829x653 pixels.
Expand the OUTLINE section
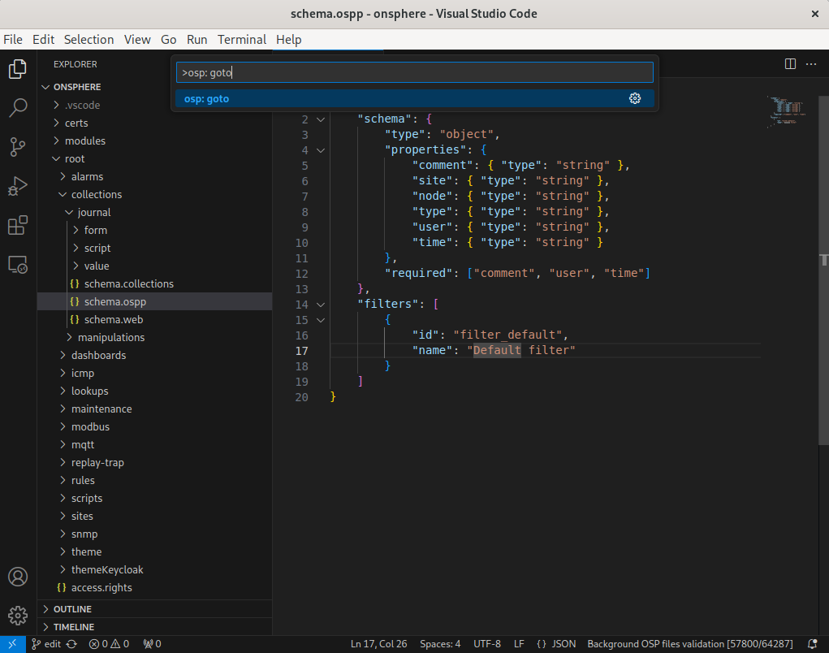coord(155,609)
